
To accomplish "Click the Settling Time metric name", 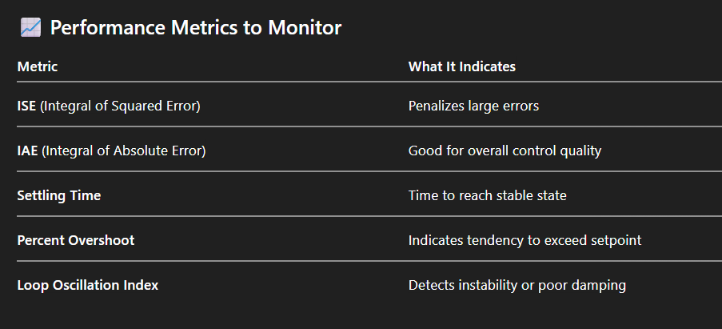I will click(59, 195).
